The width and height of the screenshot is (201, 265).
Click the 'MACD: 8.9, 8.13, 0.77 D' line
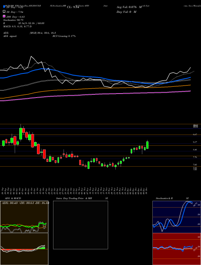pos(17,26)
